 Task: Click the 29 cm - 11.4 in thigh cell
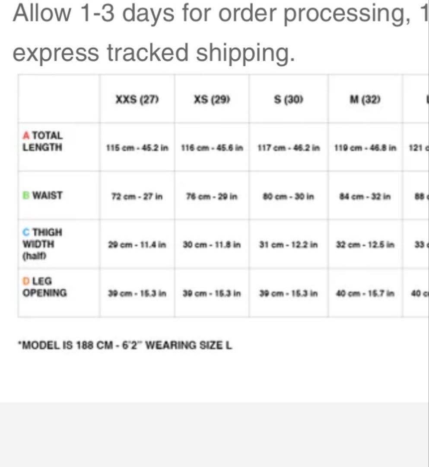click(137, 244)
